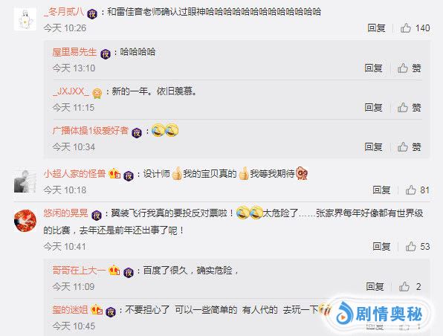Reply to 小超人家的怪兽's comment
This screenshot has width=443, height=336.
click(381, 190)
